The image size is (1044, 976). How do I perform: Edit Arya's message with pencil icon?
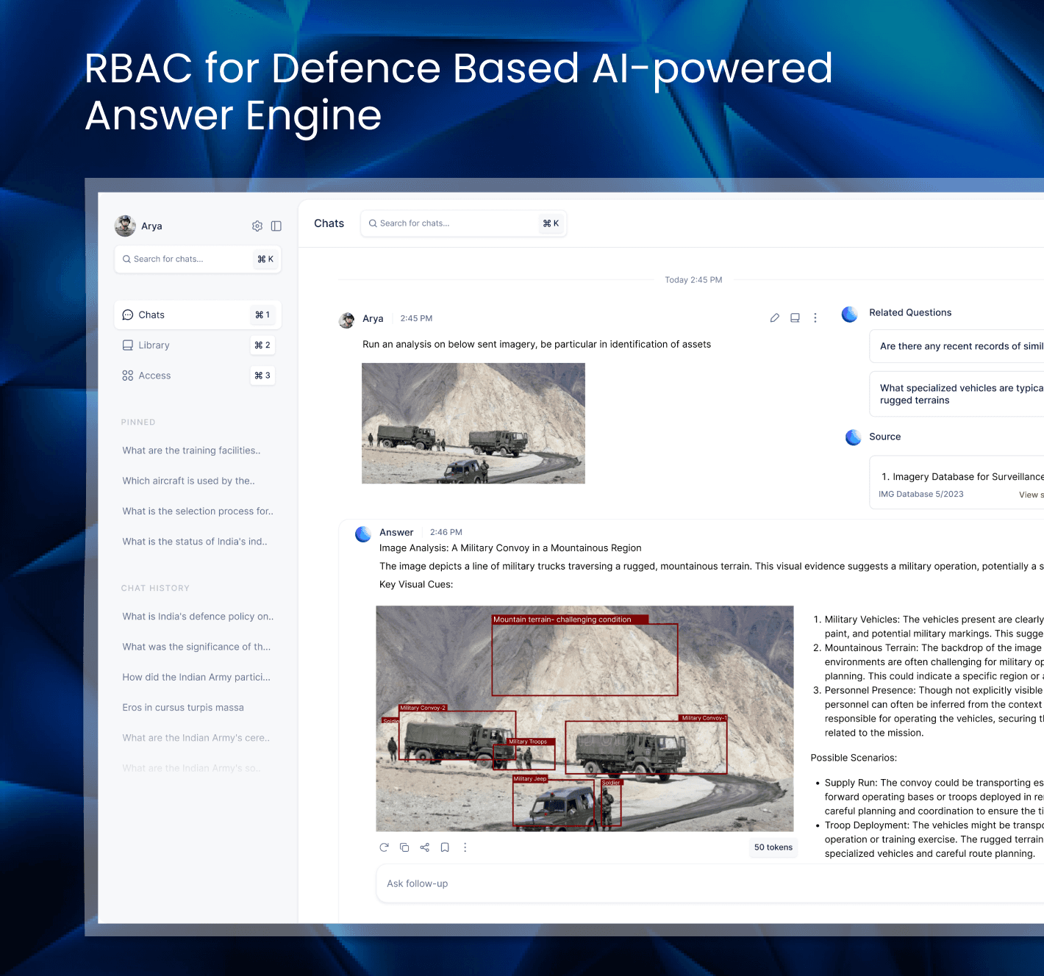(x=774, y=318)
